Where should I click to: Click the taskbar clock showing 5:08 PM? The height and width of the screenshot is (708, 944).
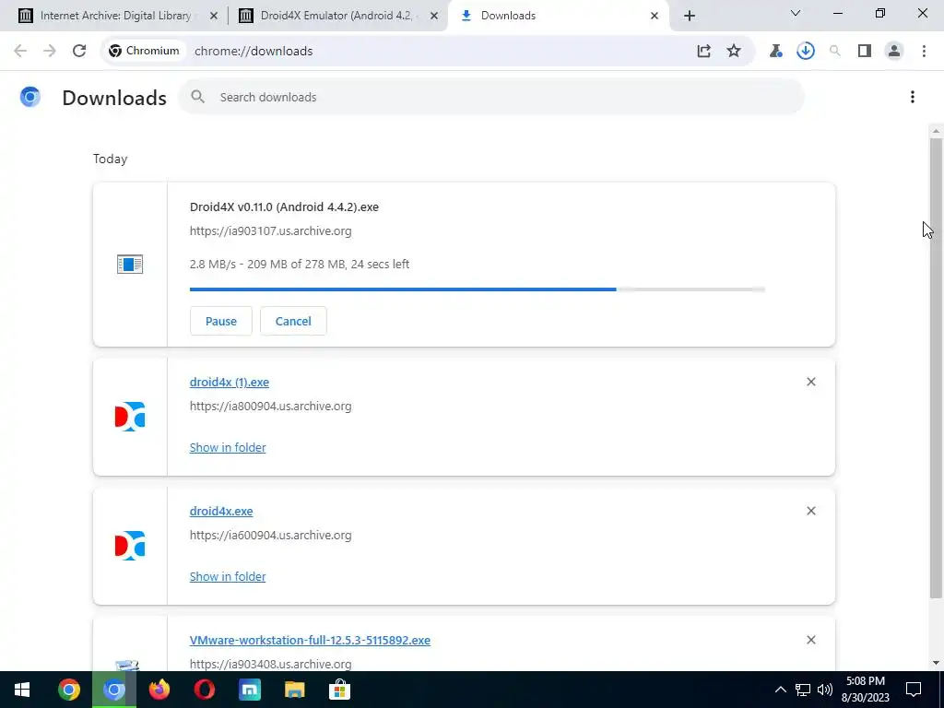(865, 690)
